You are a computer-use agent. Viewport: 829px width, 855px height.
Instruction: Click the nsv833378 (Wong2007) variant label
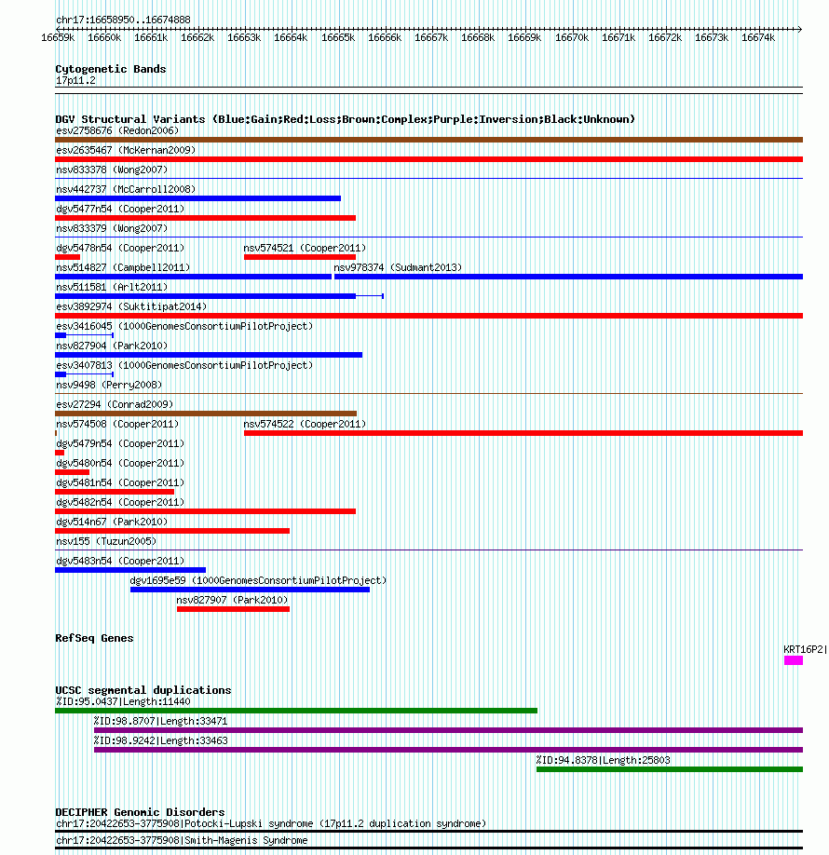pyautogui.click(x=112, y=170)
